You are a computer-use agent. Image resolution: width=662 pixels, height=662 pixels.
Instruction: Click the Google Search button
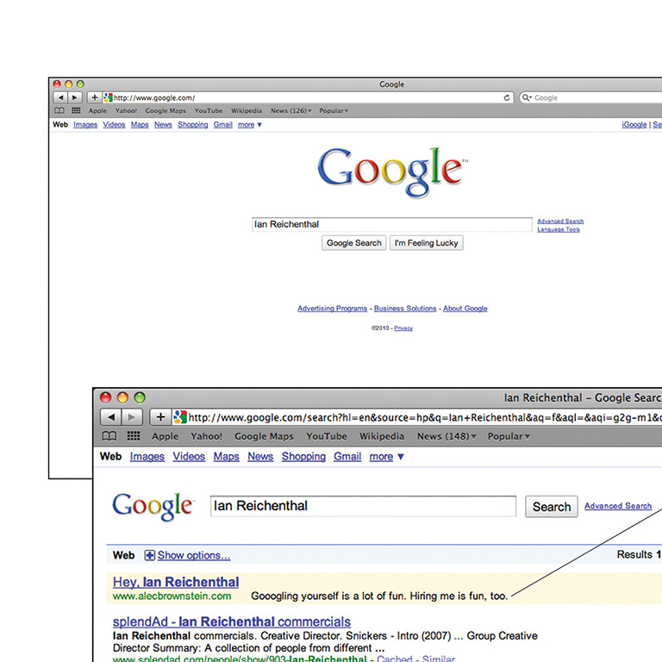[x=353, y=243]
